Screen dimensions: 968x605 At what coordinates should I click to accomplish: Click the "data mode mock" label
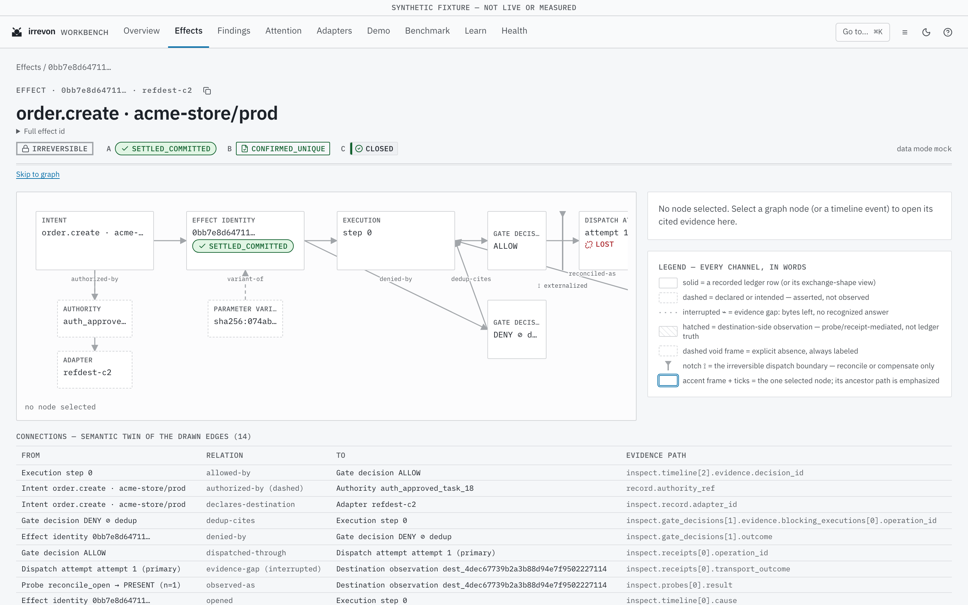click(924, 149)
